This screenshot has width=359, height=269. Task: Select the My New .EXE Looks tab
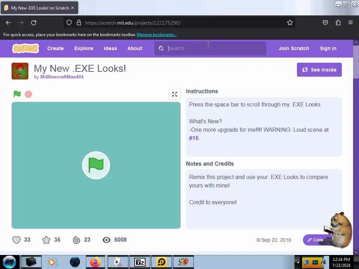pyautogui.click(x=39, y=8)
